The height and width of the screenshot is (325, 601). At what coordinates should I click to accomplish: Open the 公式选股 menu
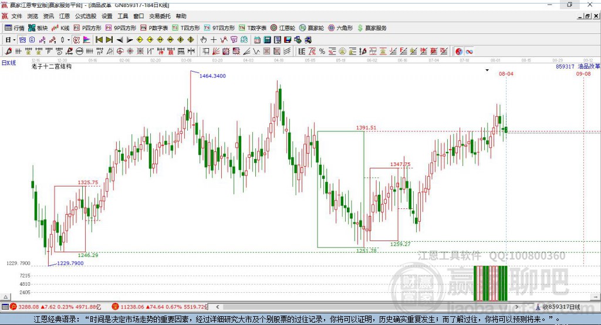click(x=86, y=16)
